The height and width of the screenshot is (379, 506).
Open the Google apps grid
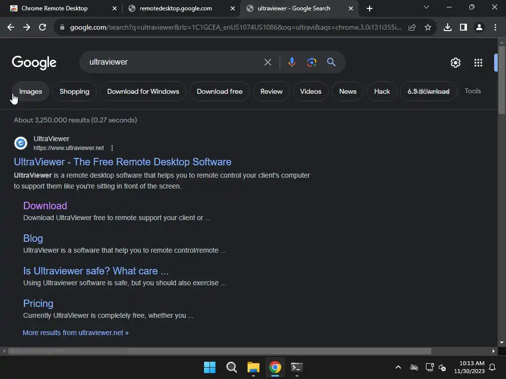coord(478,63)
